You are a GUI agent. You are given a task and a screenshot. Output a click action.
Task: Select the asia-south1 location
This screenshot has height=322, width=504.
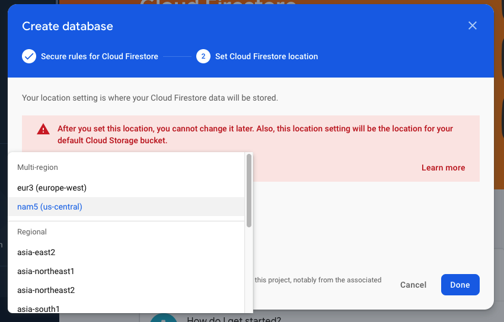pyautogui.click(x=39, y=308)
